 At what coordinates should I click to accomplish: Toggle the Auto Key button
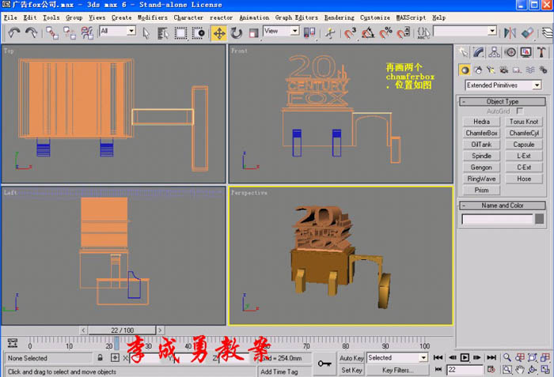click(351, 358)
